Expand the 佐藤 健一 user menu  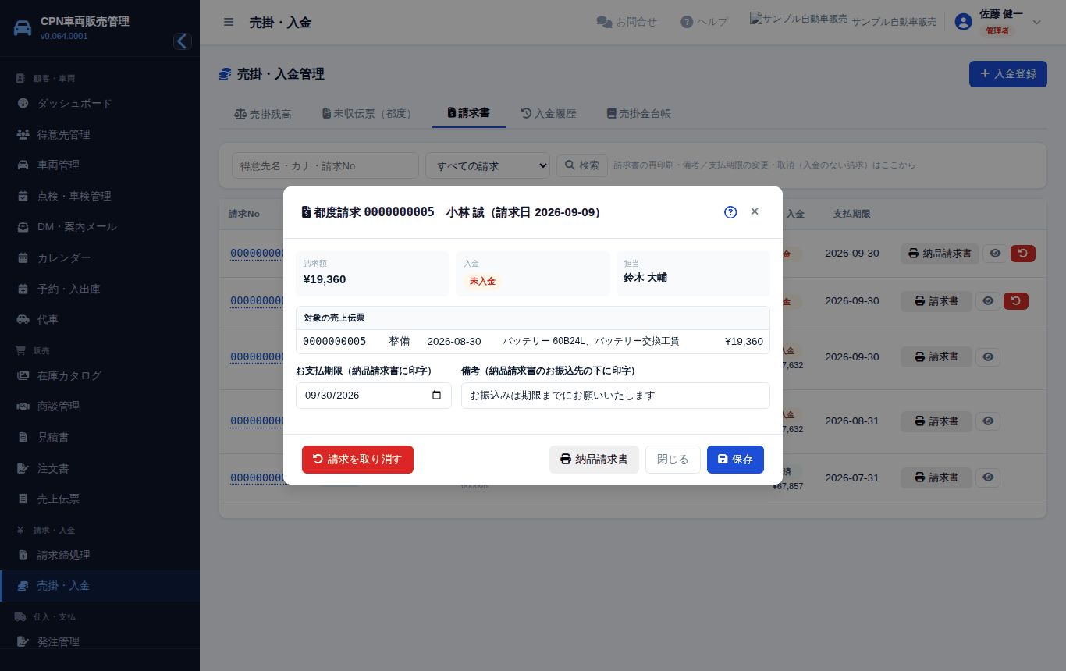(999, 22)
